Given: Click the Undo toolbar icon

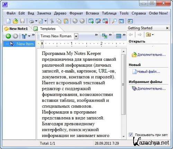Looking at the screenshot, I should pos(75,21).
